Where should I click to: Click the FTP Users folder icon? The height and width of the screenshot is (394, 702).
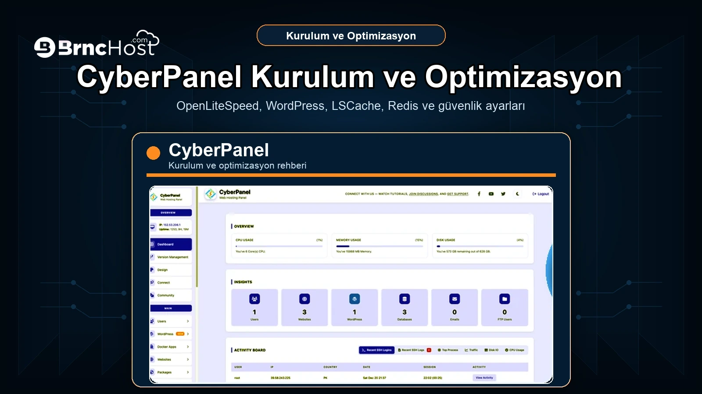[x=505, y=299]
